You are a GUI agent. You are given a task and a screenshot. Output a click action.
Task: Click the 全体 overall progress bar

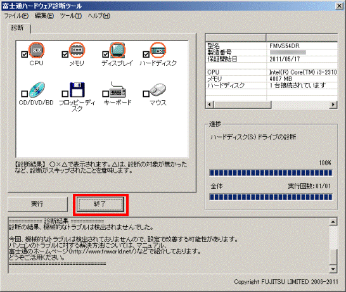tap(271, 197)
